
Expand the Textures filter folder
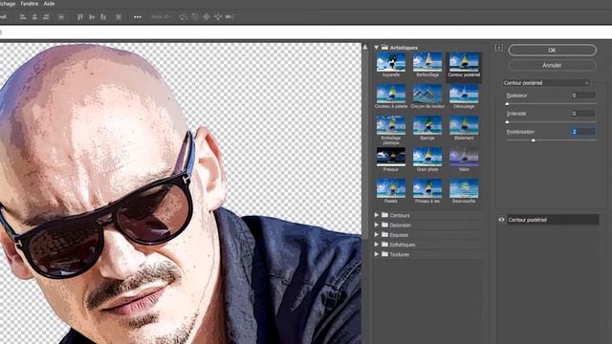point(377,254)
